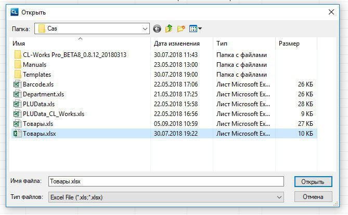348x215 pixels.
Task: Select folder name Templates
Action: pyautogui.click(x=37, y=75)
